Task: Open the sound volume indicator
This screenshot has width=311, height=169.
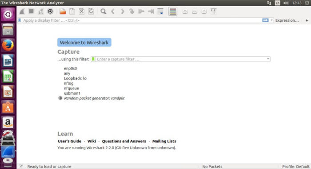Action: coord(286,3)
